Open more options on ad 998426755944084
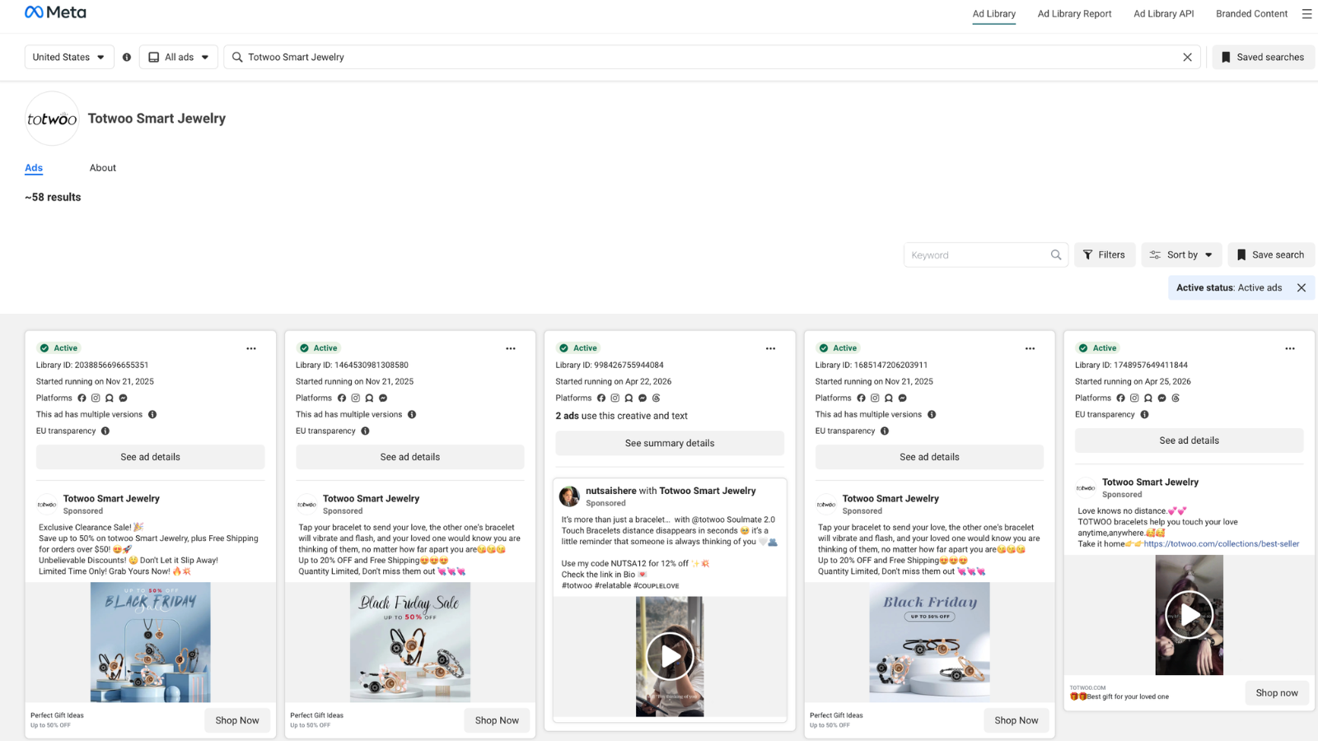Screen dimensions: 1318x741 [770, 348]
